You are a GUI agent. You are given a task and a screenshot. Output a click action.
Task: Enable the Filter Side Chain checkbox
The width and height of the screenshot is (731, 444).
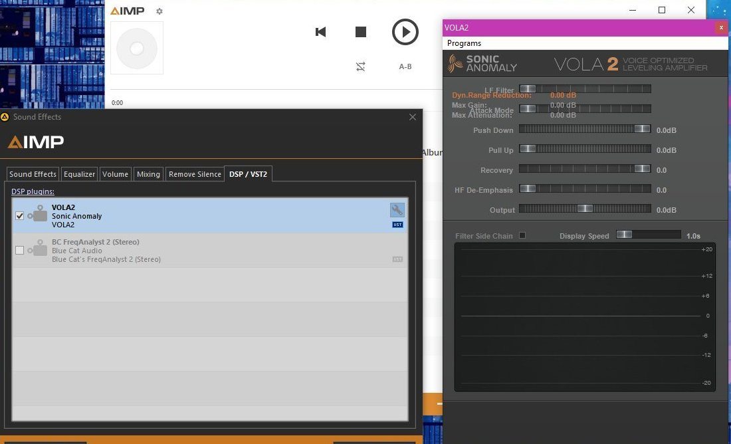(522, 235)
